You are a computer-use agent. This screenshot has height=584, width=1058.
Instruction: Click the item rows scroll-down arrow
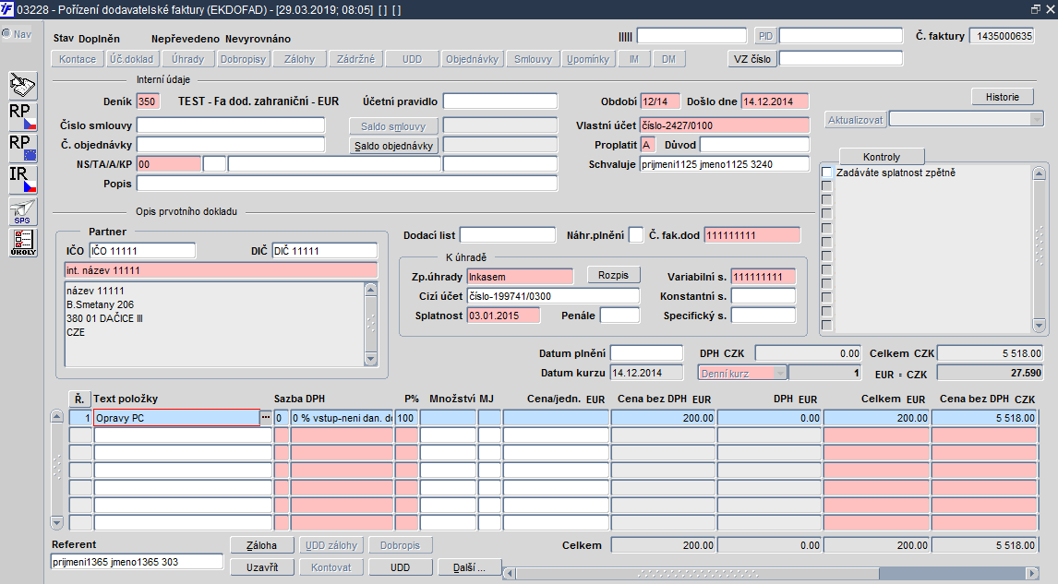tap(56, 522)
